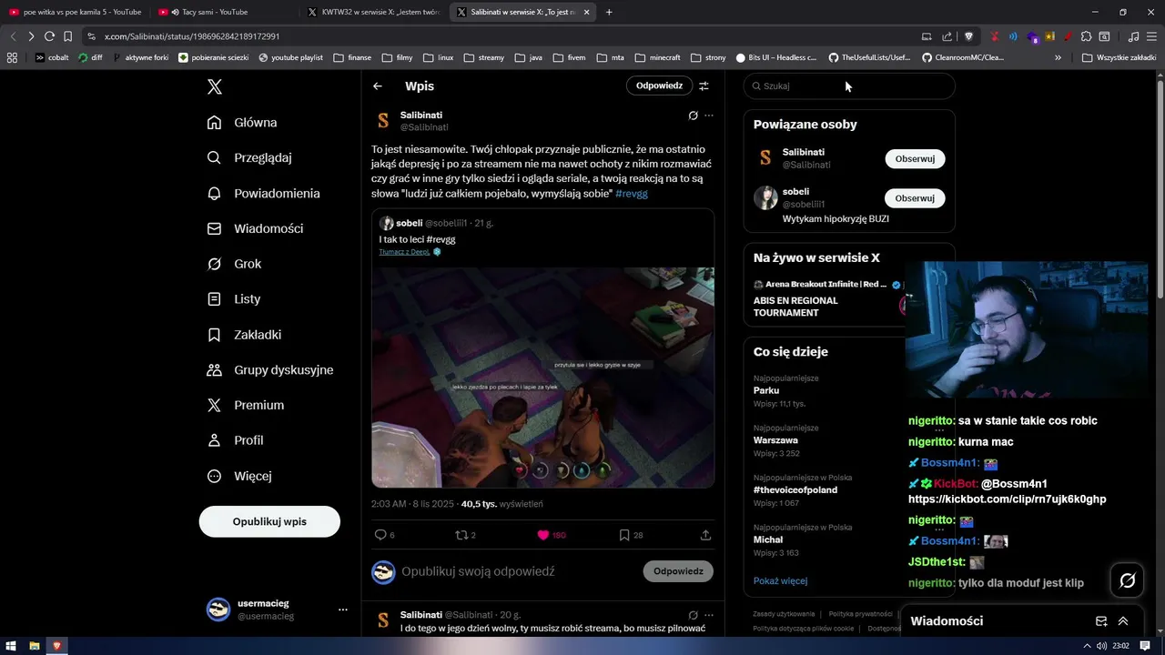Open the finanse bookmarks folder
The width and height of the screenshot is (1165, 655).
pyautogui.click(x=352, y=57)
